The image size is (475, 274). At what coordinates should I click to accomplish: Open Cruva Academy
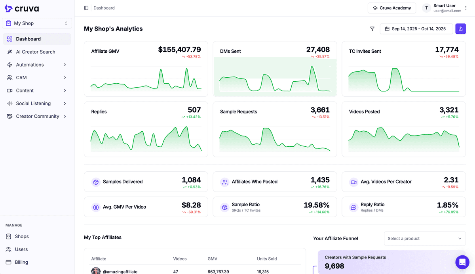tap(391, 8)
